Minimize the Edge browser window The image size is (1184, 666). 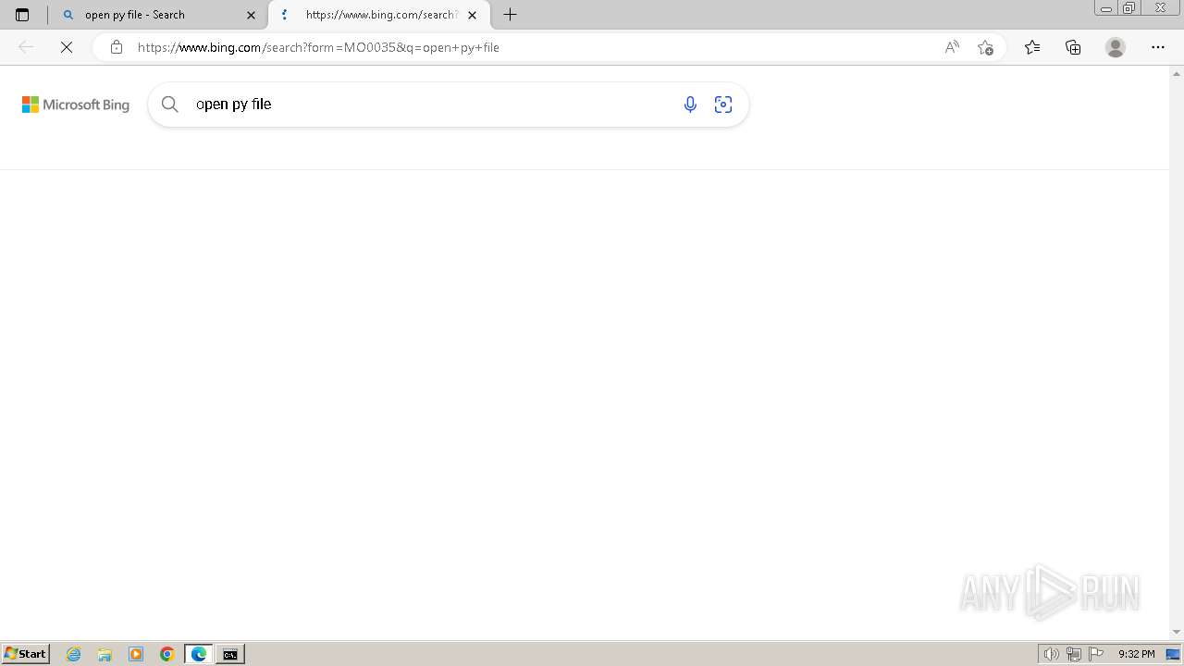[1105, 8]
